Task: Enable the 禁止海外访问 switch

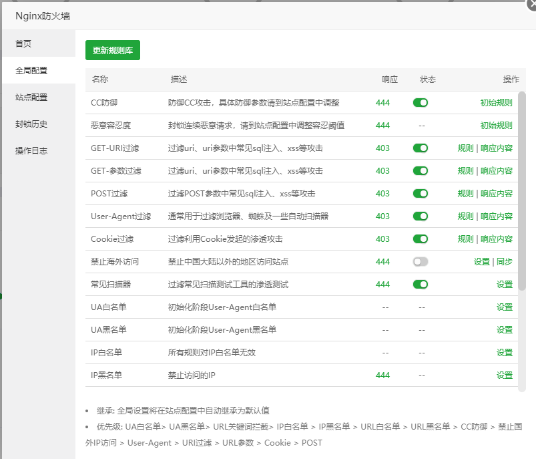Action: 421,262
